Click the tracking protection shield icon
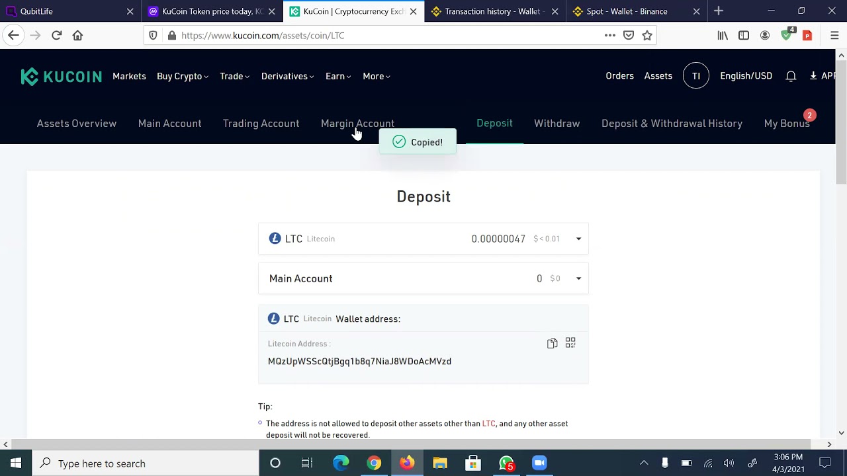This screenshot has height=476, width=847. pos(153,35)
